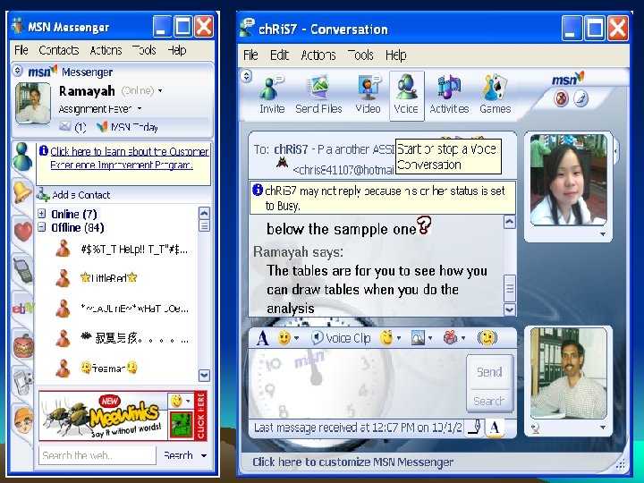
Task: Click here to customize MSN Messenger link
Action: pyautogui.click(x=352, y=462)
